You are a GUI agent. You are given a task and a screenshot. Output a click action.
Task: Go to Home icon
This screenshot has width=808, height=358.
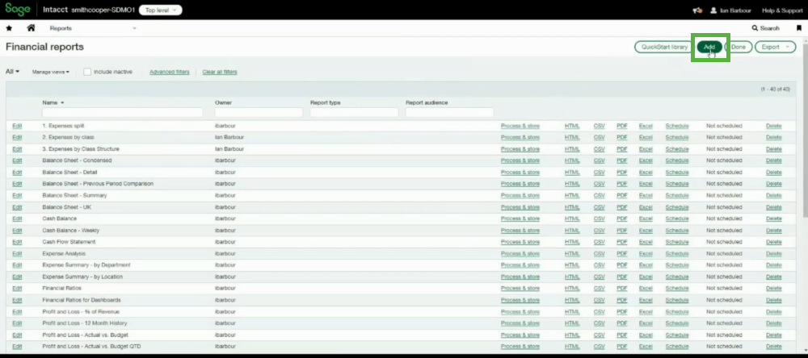(31, 28)
